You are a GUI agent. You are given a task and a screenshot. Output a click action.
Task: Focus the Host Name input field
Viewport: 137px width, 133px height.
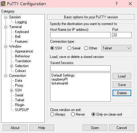[80, 35]
